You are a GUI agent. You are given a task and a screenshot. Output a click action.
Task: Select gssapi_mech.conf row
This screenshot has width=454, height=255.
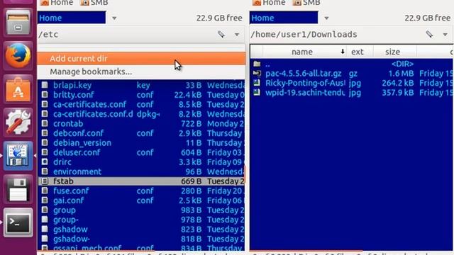tap(141, 248)
